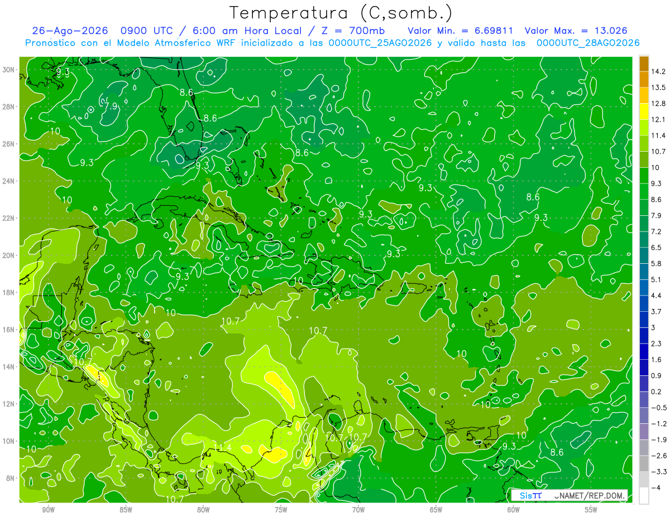The height and width of the screenshot is (517, 670).
Task: Click the "85W" longitude axis label
Action: pyautogui.click(x=126, y=510)
